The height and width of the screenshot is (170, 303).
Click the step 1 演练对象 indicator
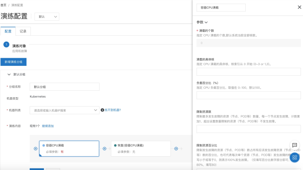(x=6, y=44)
